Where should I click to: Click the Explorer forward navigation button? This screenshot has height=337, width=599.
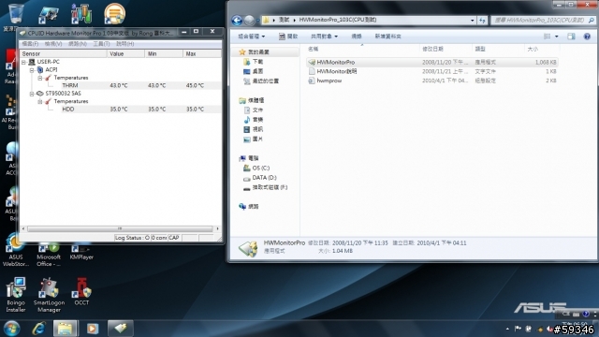pos(249,21)
